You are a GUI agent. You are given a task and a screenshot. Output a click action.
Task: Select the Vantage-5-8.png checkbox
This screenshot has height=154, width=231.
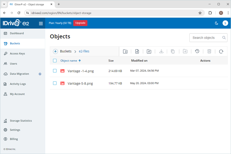(55, 83)
